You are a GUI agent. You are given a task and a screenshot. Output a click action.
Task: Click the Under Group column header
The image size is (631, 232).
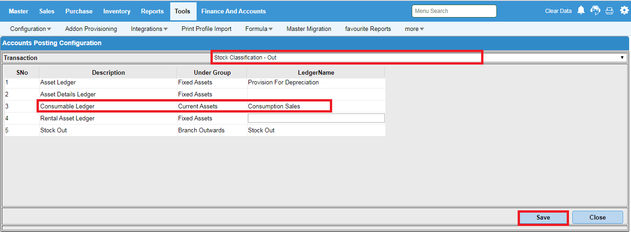212,72
